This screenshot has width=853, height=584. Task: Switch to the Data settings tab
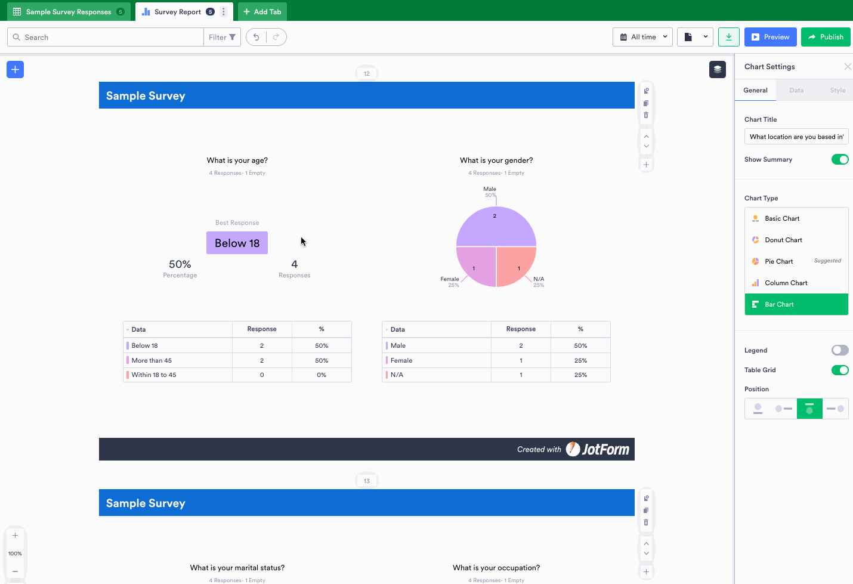tap(796, 90)
